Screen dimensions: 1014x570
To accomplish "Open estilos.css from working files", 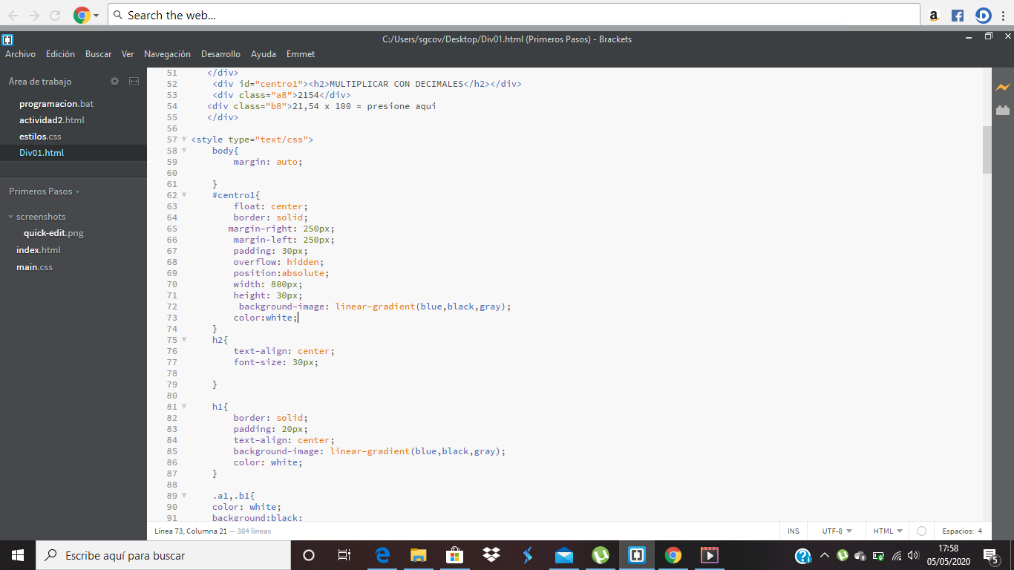I will click(40, 137).
